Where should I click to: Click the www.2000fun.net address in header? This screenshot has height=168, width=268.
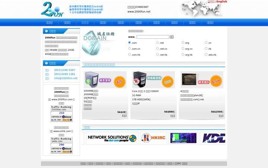(x=139, y=12)
